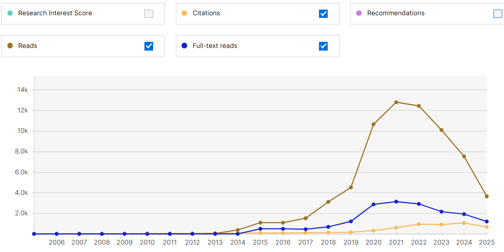Select the Full-text reads point at 2015
Viewport: 504px width, 252px height.
click(x=260, y=228)
